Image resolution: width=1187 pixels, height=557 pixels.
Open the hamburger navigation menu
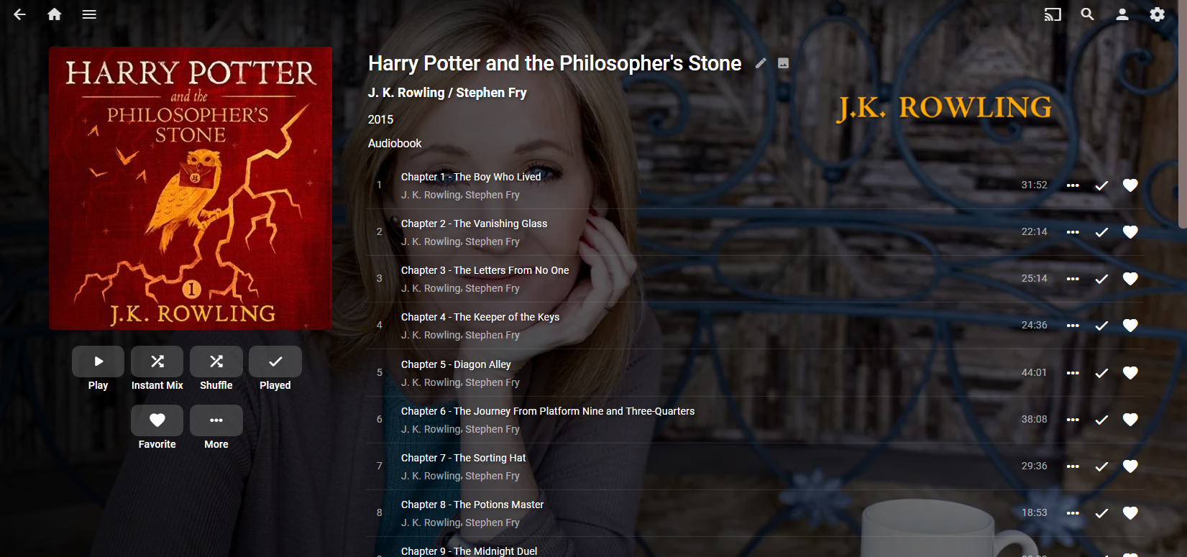(x=89, y=14)
